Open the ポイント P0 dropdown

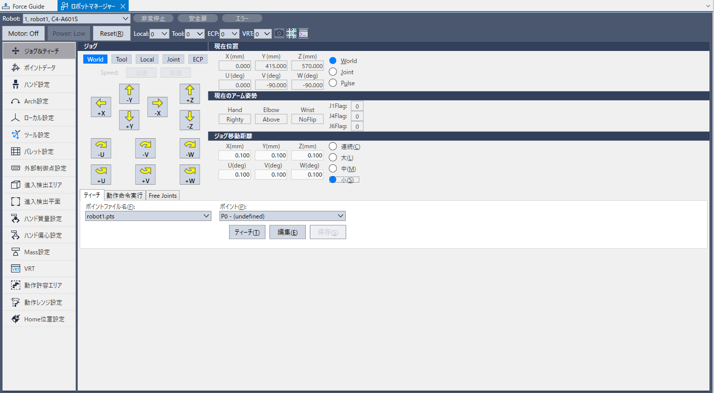point(282,216)
